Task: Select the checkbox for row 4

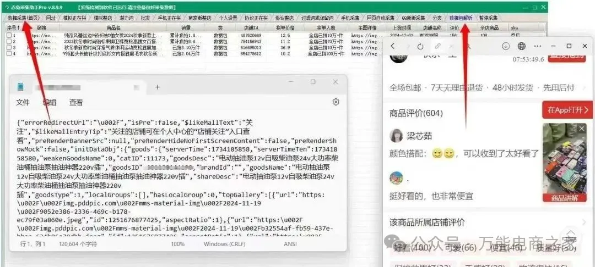Action: (9, 54)
